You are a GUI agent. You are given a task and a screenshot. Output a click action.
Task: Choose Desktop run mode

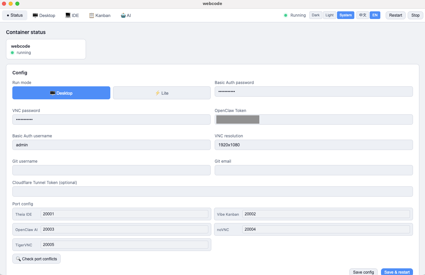click(61, 93)
